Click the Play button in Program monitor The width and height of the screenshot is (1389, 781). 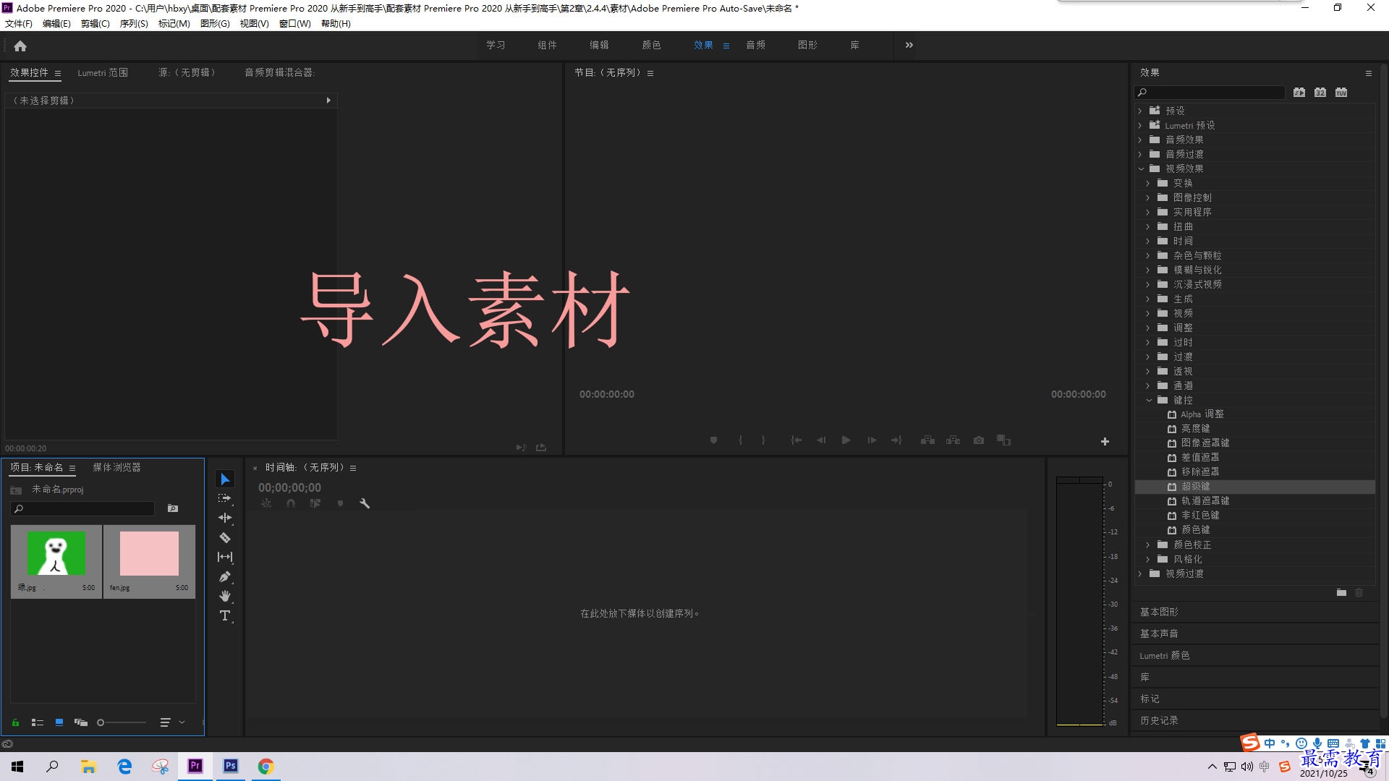tap(846, 440)
